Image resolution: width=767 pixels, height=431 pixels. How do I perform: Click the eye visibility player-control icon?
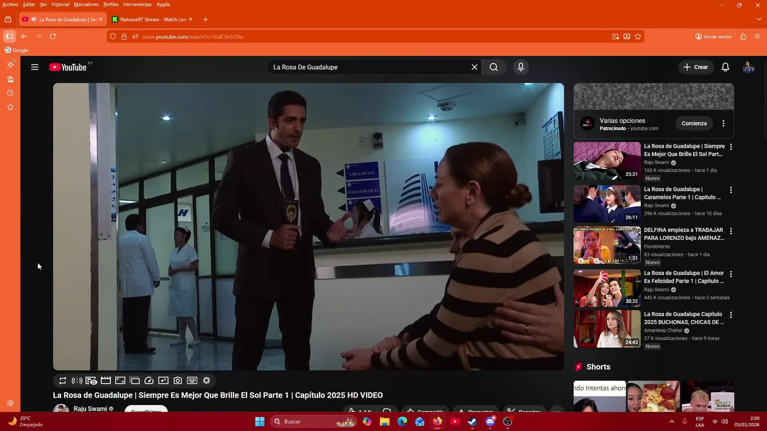coord(91,381)
